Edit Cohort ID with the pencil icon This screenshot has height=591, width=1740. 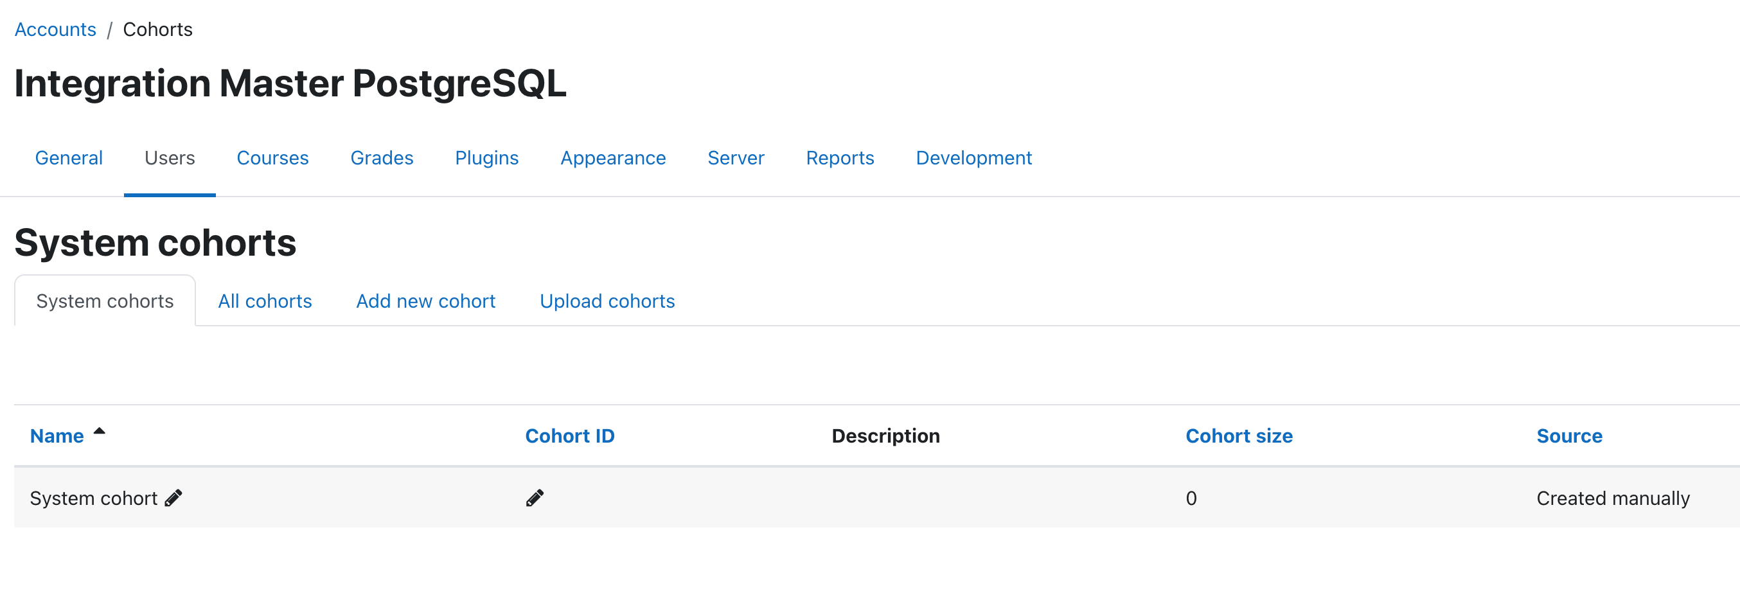[x=535, y=498]
